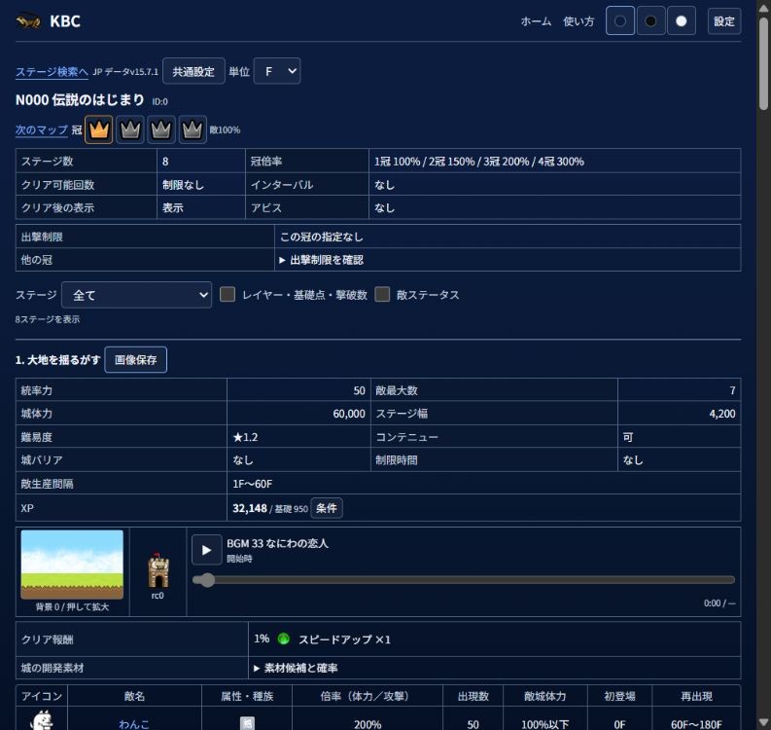The image size is (771, 730).
Task: Select the fourth crown difficulty icon
Action: tap(193, 130)
